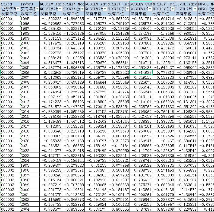The image size is (214, 212).
Task: Select the cell showing 0.87697
Action: click(x=141, y=209)
